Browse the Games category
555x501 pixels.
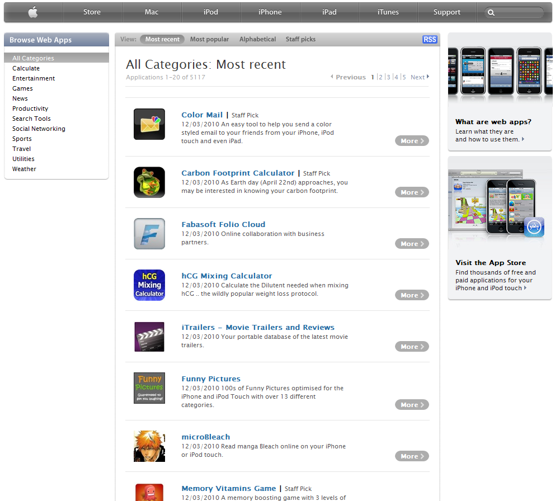coord(22,88)
